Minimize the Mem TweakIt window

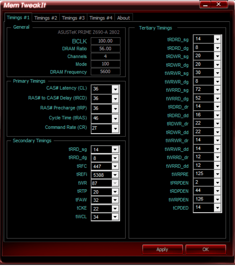coord(205,4)
